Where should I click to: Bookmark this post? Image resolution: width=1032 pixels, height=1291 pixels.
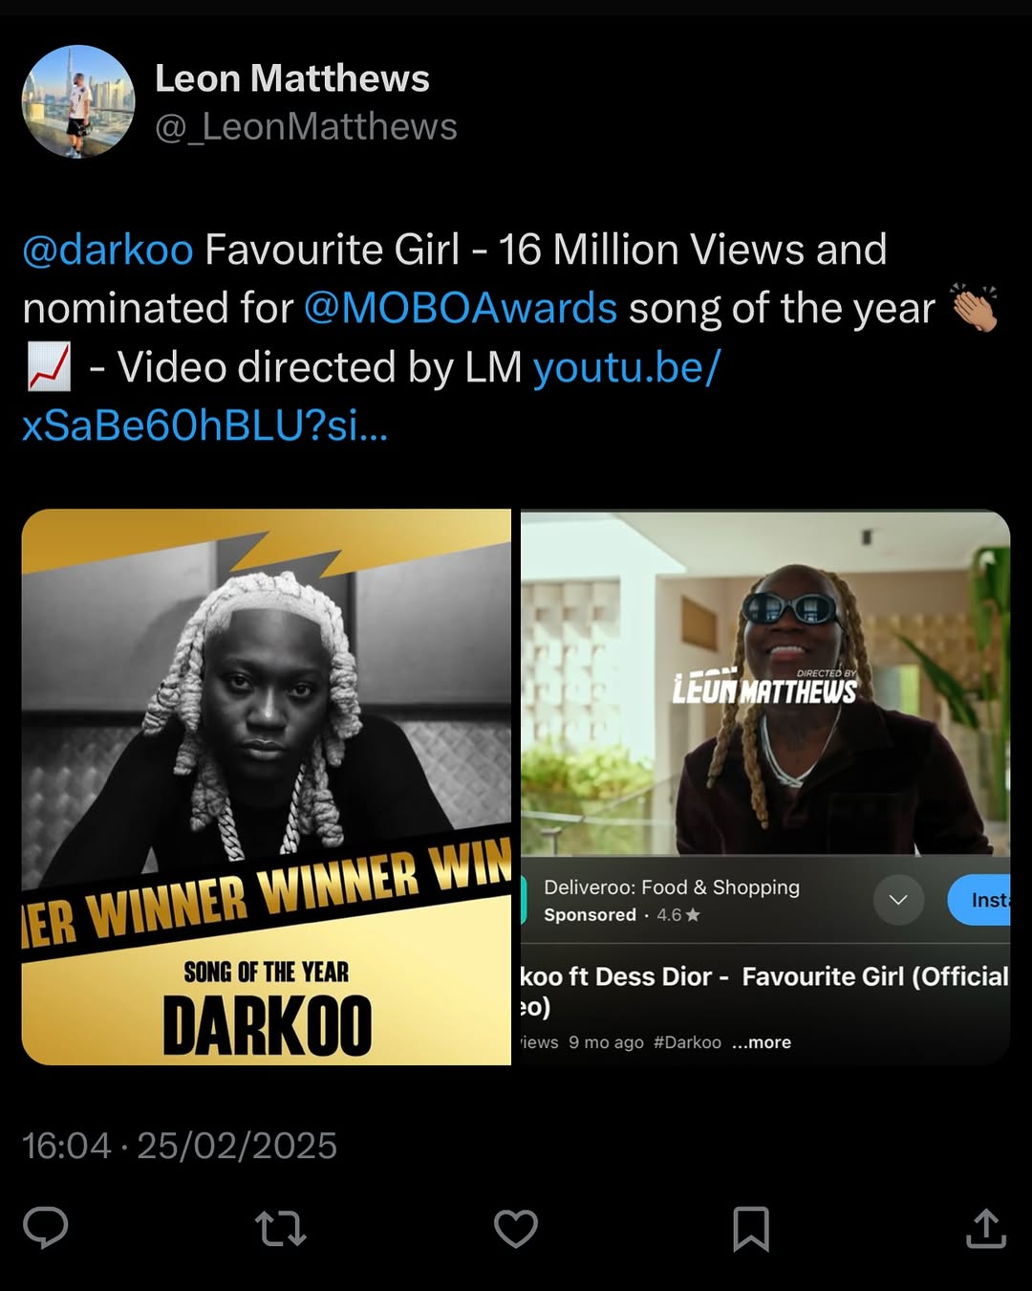point(751,1229)
